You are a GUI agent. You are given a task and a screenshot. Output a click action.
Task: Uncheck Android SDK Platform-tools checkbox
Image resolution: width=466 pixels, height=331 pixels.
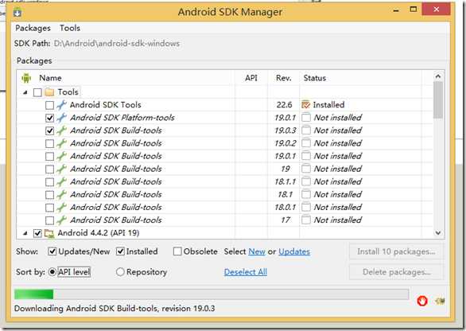tap(49, 118)
